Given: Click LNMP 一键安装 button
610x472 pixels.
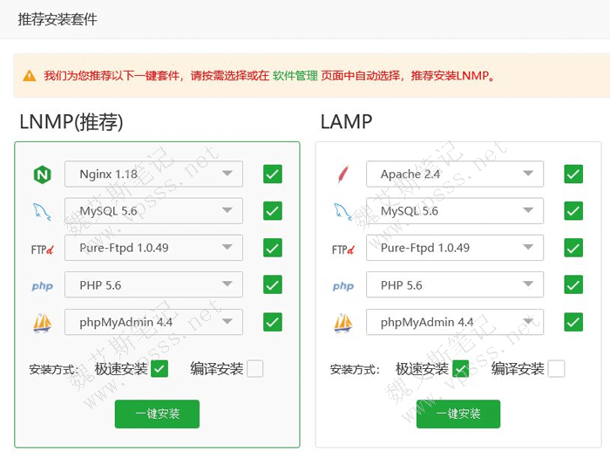Looking at the screenshot, I should click(157, 414).
